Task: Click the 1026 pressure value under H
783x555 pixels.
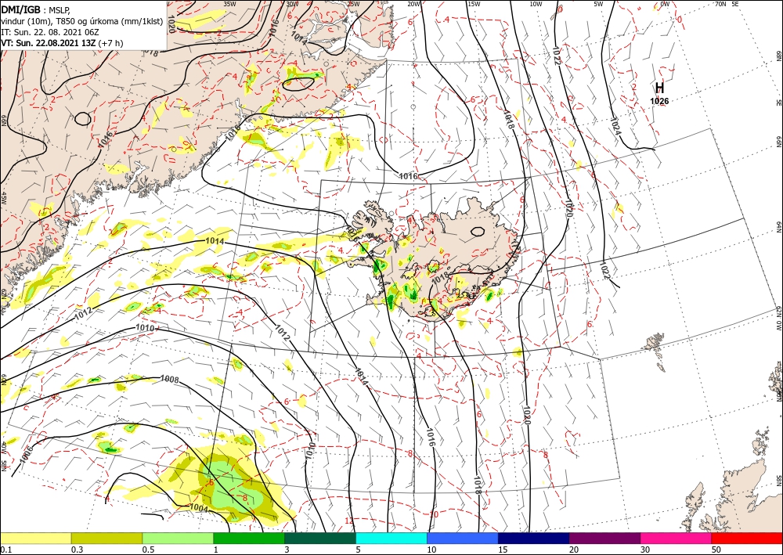Action: tap(659, 101)
